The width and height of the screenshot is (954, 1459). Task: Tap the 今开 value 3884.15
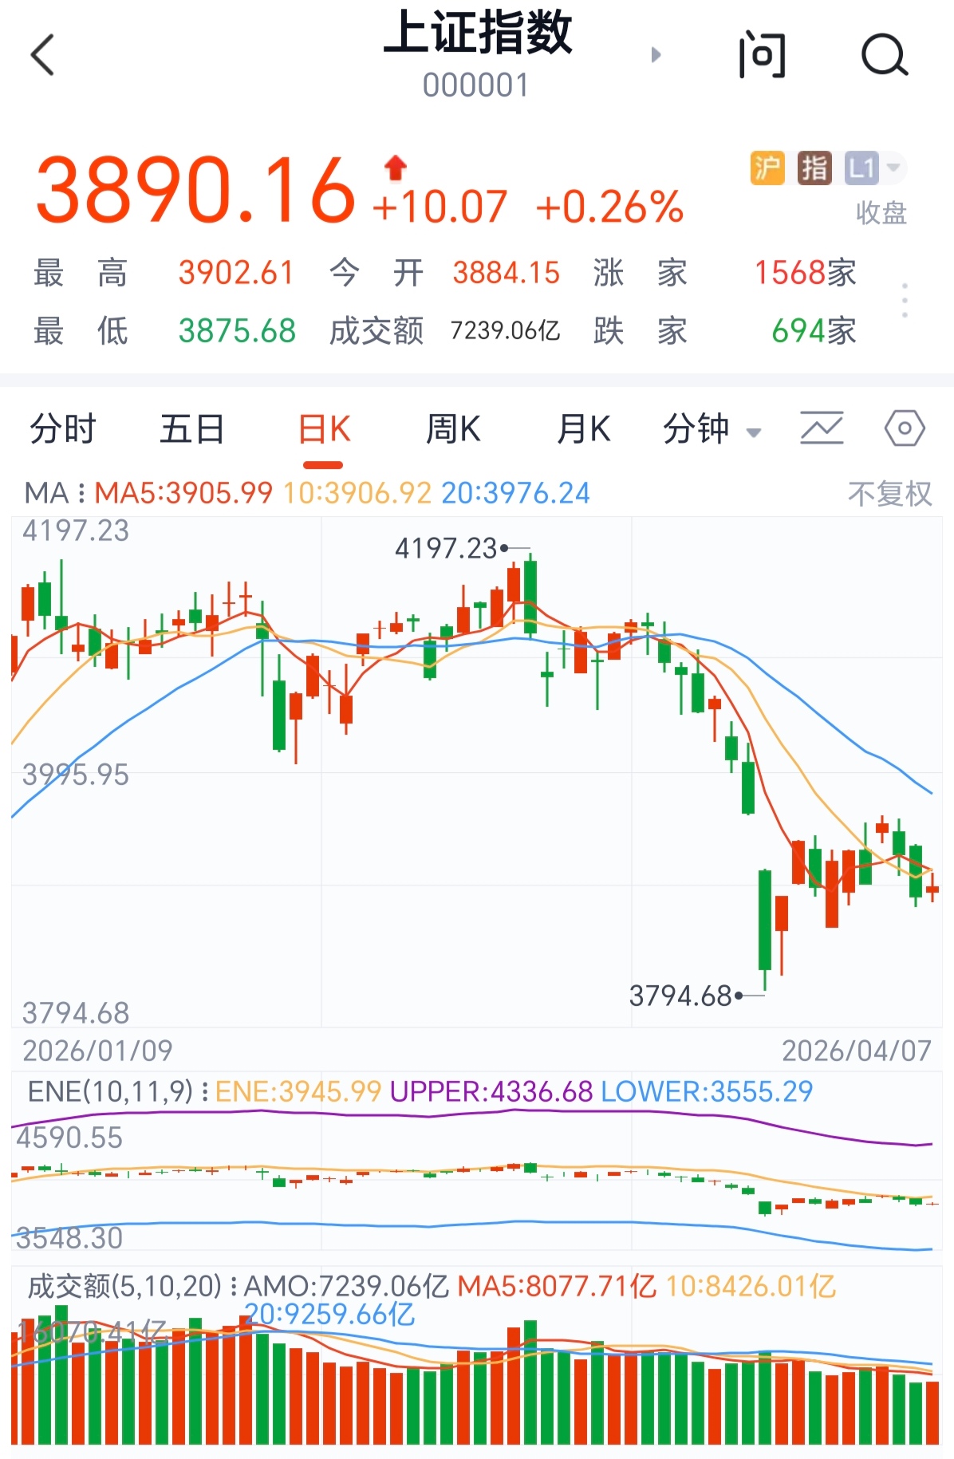point(507,273)
